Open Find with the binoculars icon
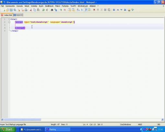This screenshot has width=165, height=132. click(x=52, y=10)
